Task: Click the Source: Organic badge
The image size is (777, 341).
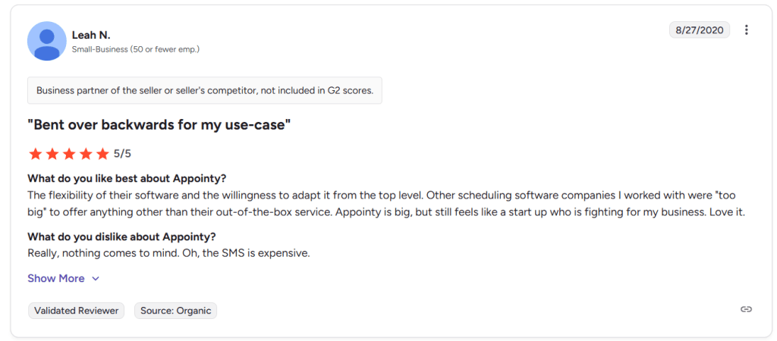Action: pos(176,311)
